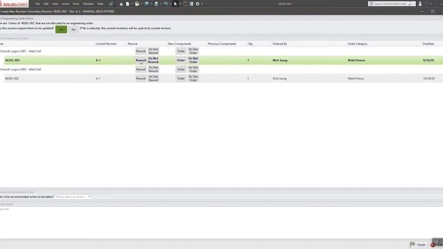
Task: Click the Options gear icon
Action: click(x=197, y=4)
